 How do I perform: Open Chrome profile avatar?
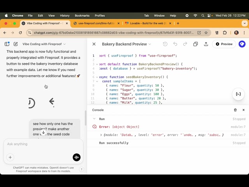pos(236,33)
